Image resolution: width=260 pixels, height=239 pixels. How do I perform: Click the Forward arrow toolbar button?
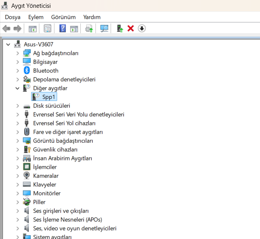point(18,28)
